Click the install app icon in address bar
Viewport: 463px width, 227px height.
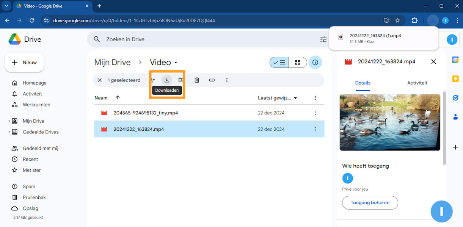386,20
